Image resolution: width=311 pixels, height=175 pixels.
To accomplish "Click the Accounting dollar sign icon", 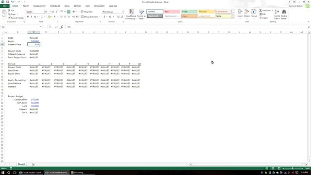I will pos(104,17).
